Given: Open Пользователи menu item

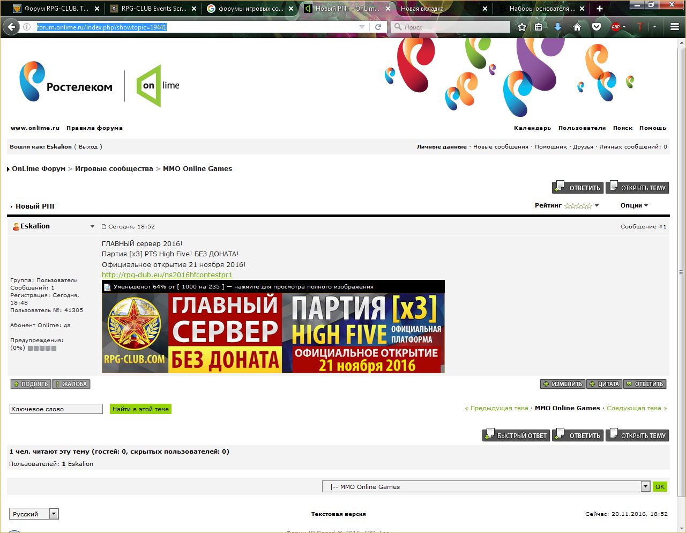Looking at the screenshot, I should click(x=582, y=128).
